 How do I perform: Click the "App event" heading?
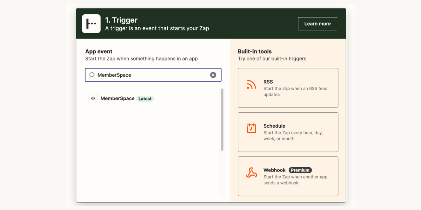(99, 51)
